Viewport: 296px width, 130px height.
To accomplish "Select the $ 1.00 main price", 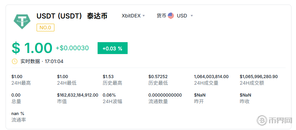I will (32, 48).
